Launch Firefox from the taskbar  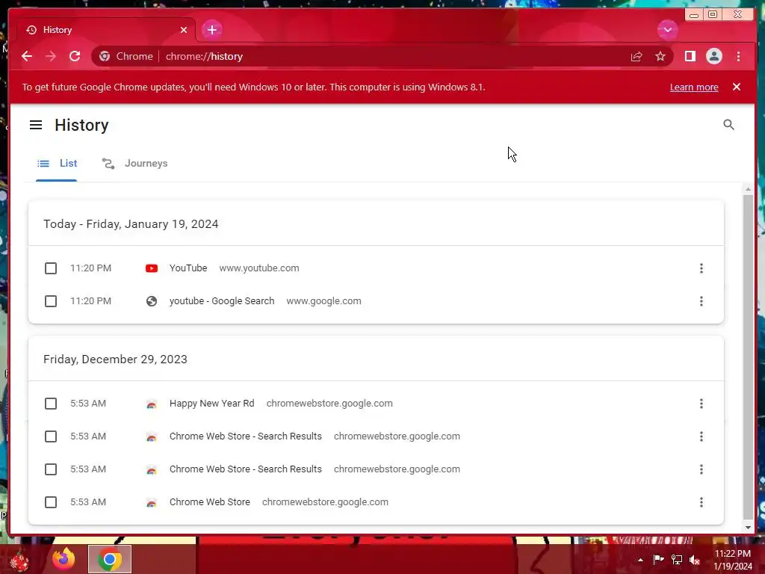64,559
